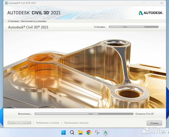
Task: Click the Autodesk installer icon in the taskbar
Action: pyautogui.click(x=106, y=132)
